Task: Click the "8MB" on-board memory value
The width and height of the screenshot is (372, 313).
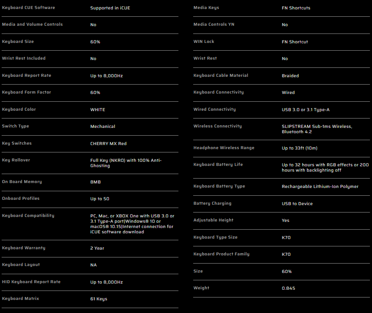Action: click(95, 182)
